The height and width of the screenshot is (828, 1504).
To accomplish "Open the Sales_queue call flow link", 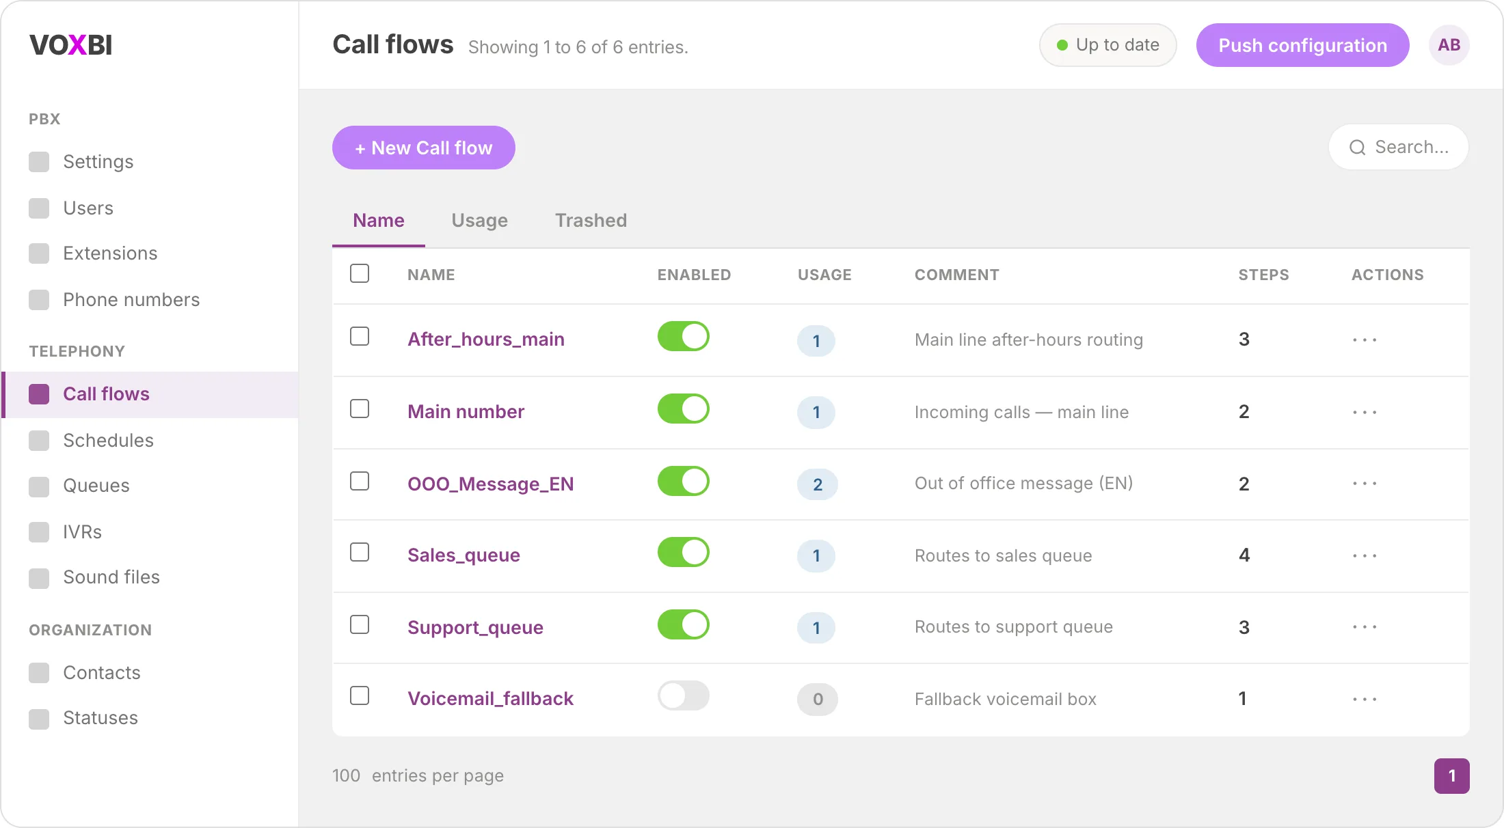I will coord(464,555).
